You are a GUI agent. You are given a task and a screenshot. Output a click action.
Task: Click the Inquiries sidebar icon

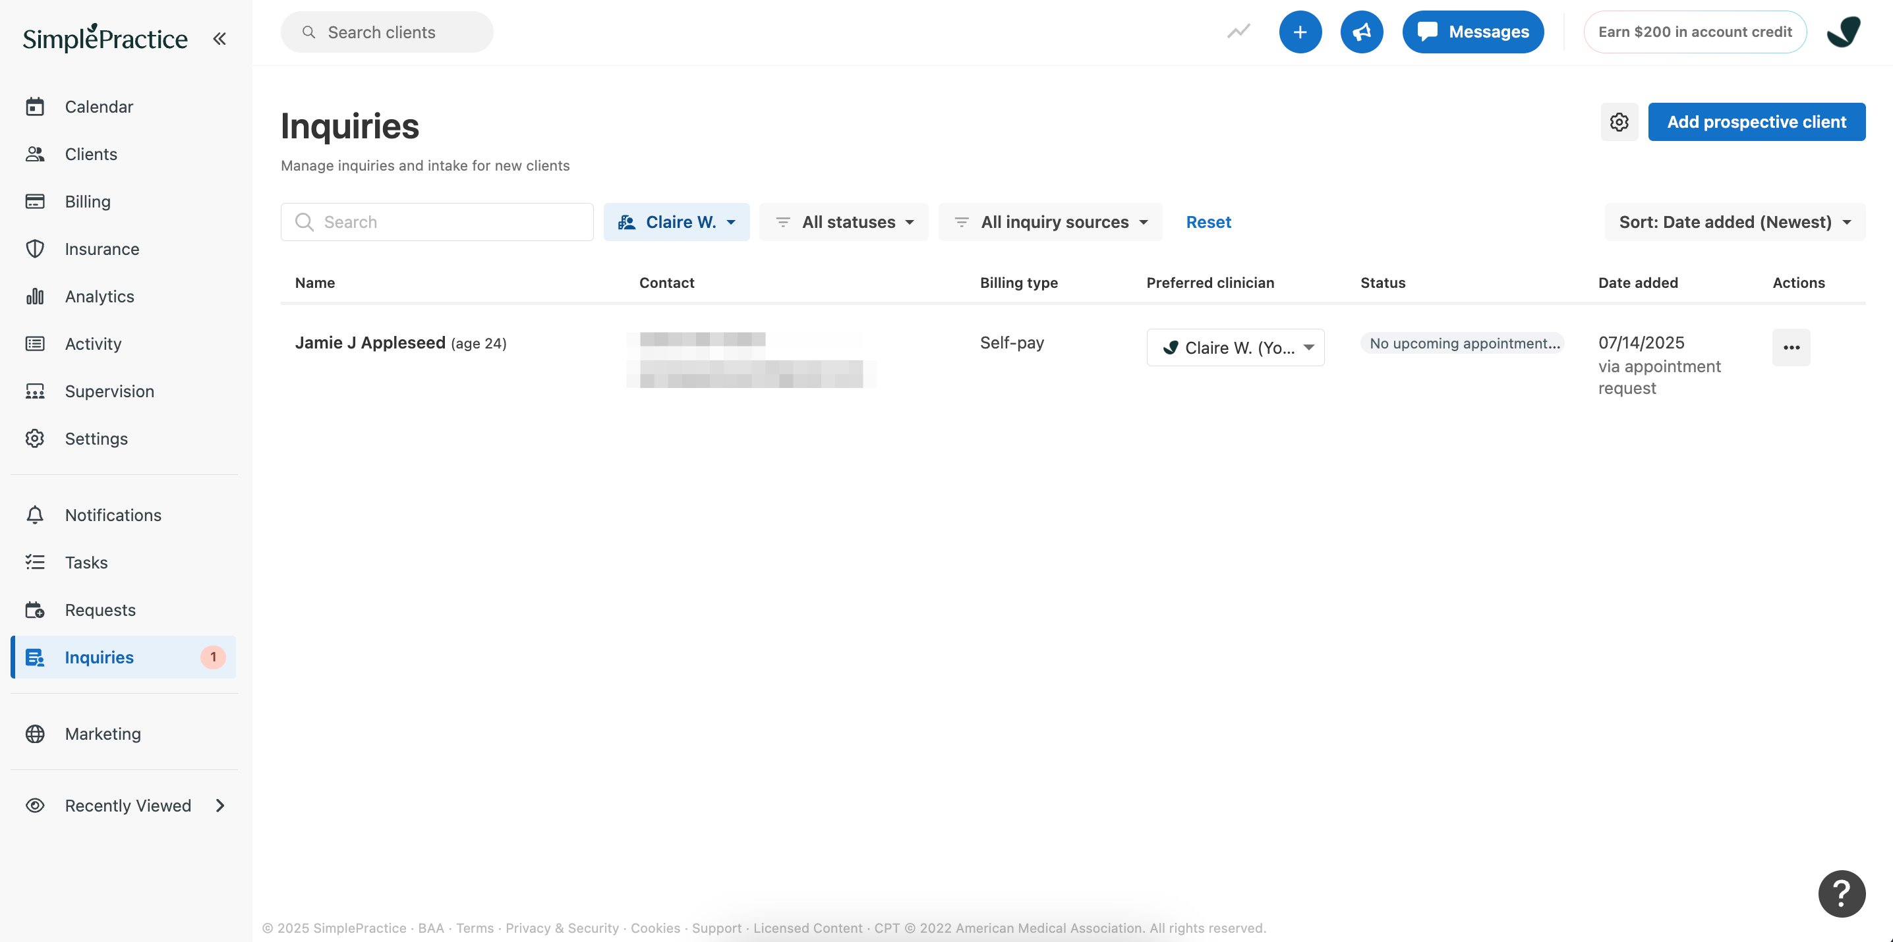point(34,657)
